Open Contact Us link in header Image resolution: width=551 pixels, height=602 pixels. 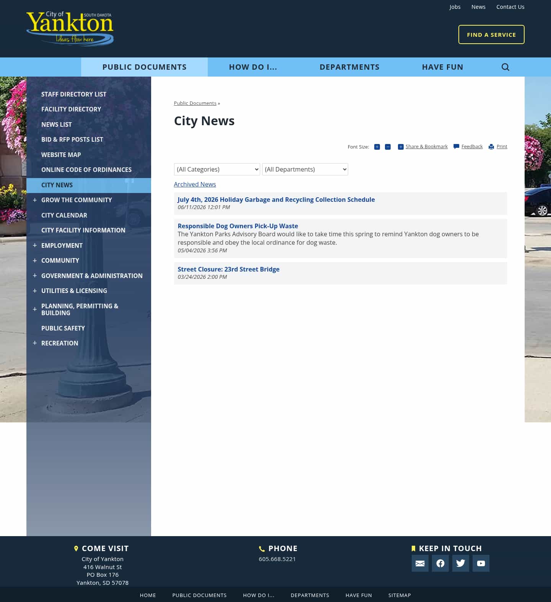tap(510, 7)
